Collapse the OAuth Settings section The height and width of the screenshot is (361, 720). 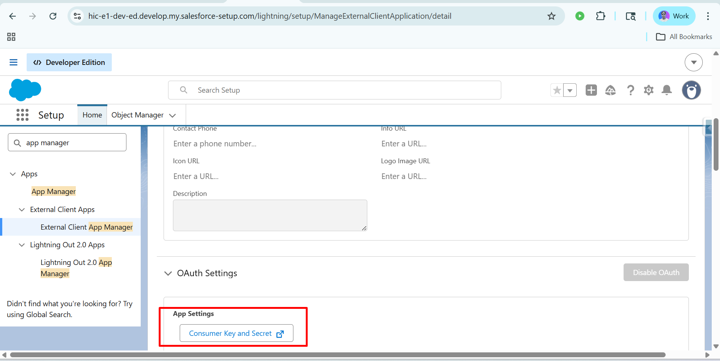168,273
